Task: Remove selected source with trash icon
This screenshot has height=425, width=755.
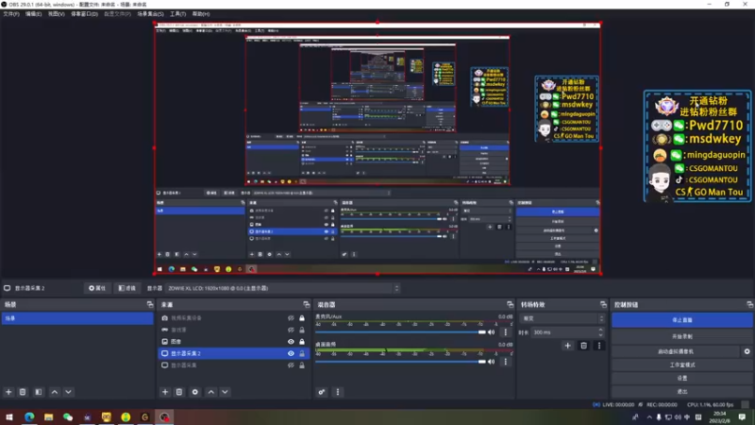Action: coord(179,392)
